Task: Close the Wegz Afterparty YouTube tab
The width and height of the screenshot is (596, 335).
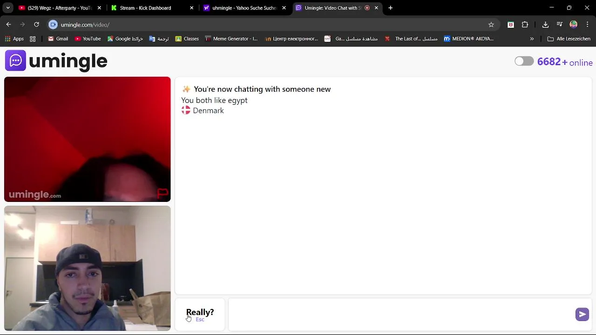Action: click(99, 8)
